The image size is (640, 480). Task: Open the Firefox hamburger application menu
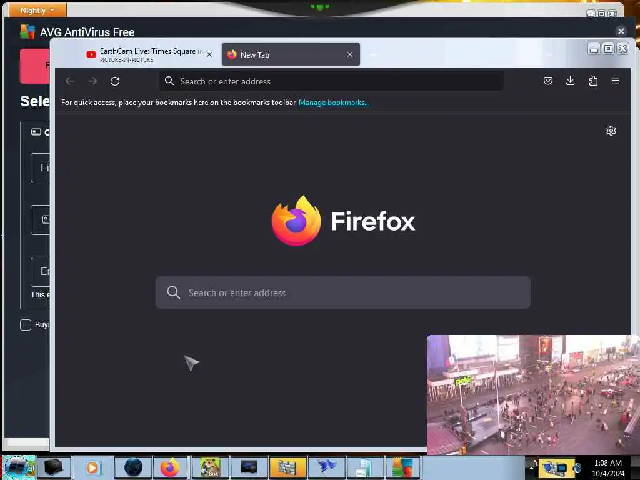(616, 81)
